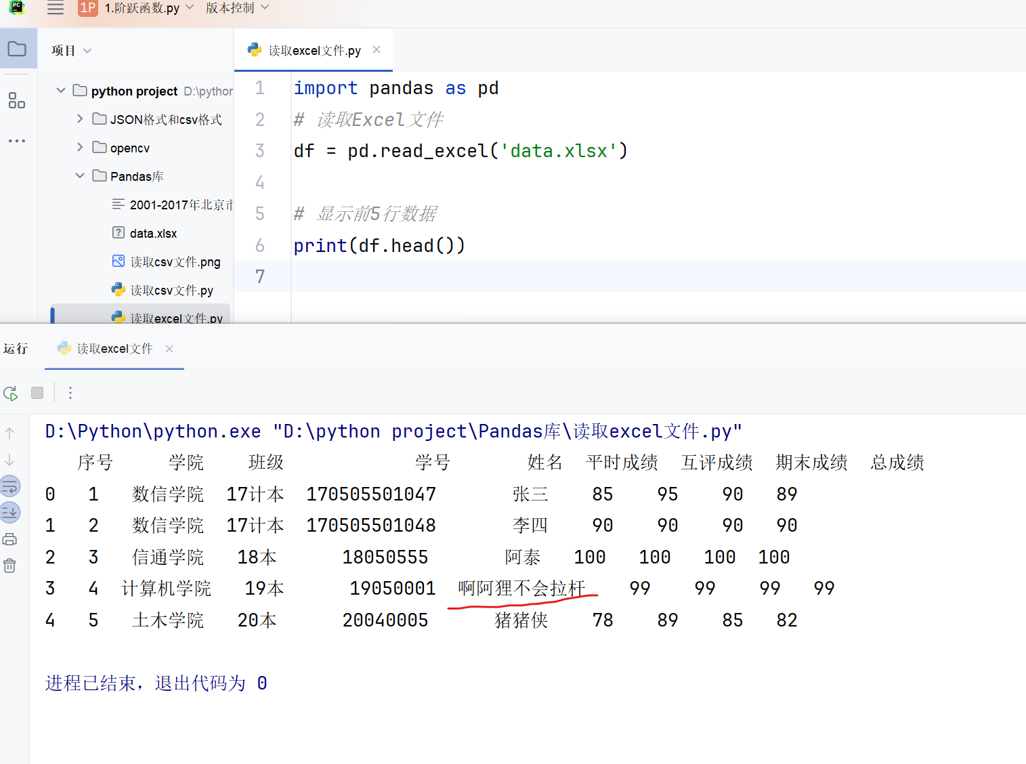The width and height of the screenshot is (1026, 764).
Task: Toggle soft-wrap in the run console
Action: tap(10, 486)
